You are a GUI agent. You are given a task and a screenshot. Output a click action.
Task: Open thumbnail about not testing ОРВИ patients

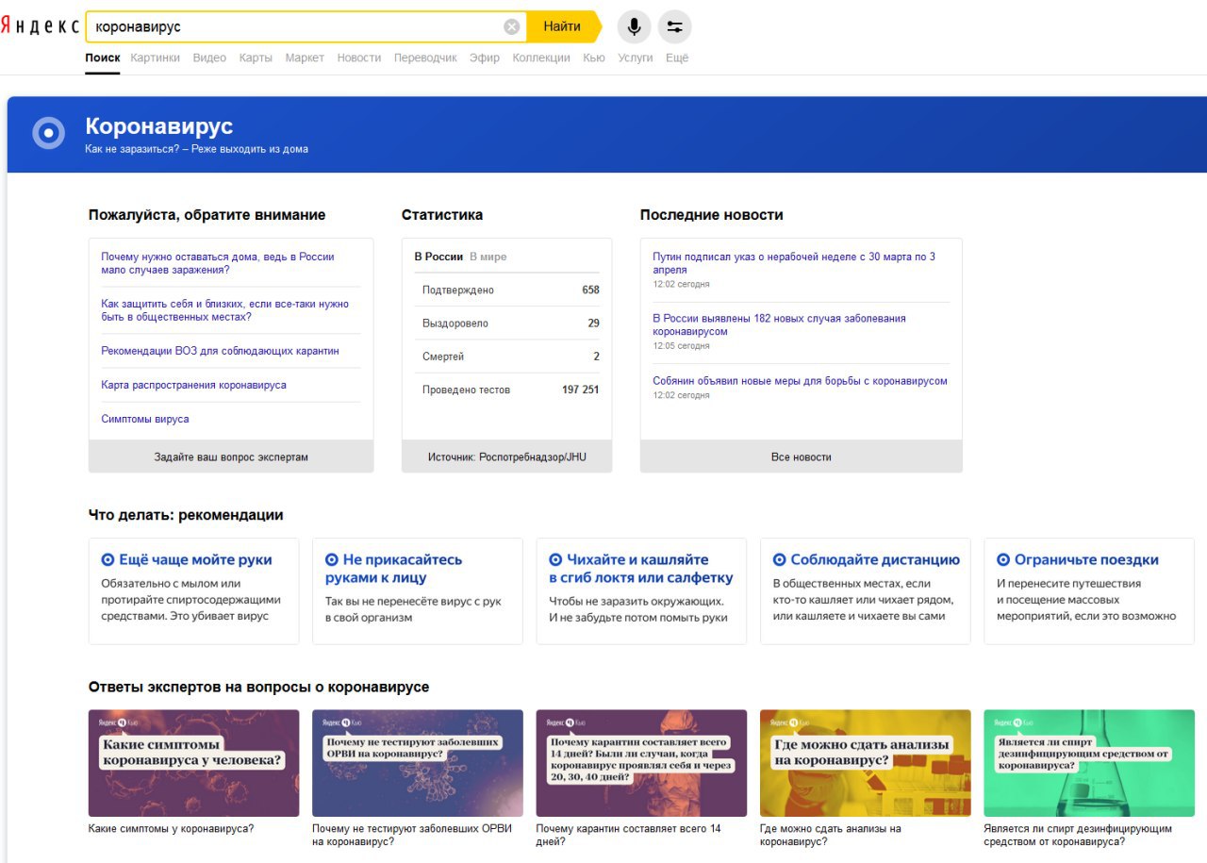coord(418,763)
